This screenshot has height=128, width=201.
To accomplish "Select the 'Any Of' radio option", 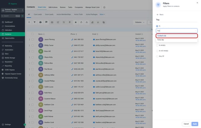I will pos(157,56).
